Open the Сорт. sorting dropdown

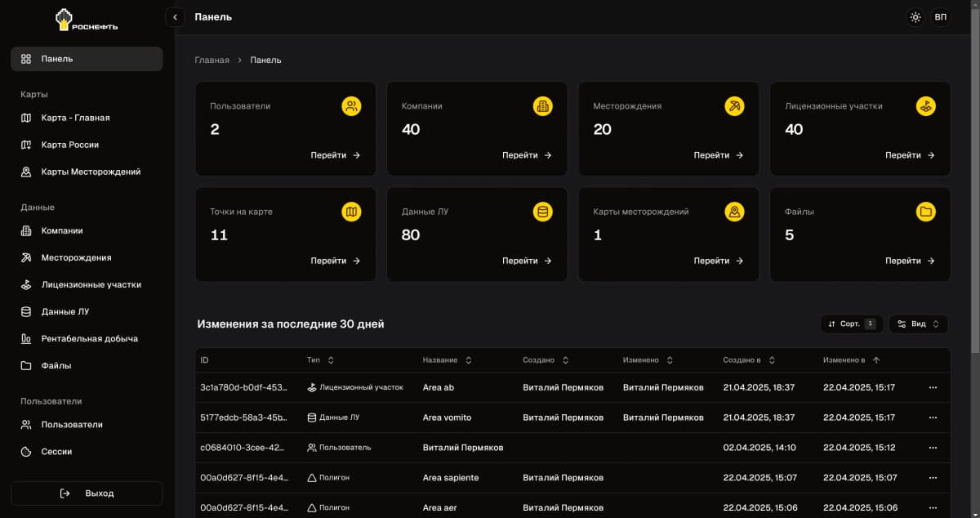tap(851, 324)
